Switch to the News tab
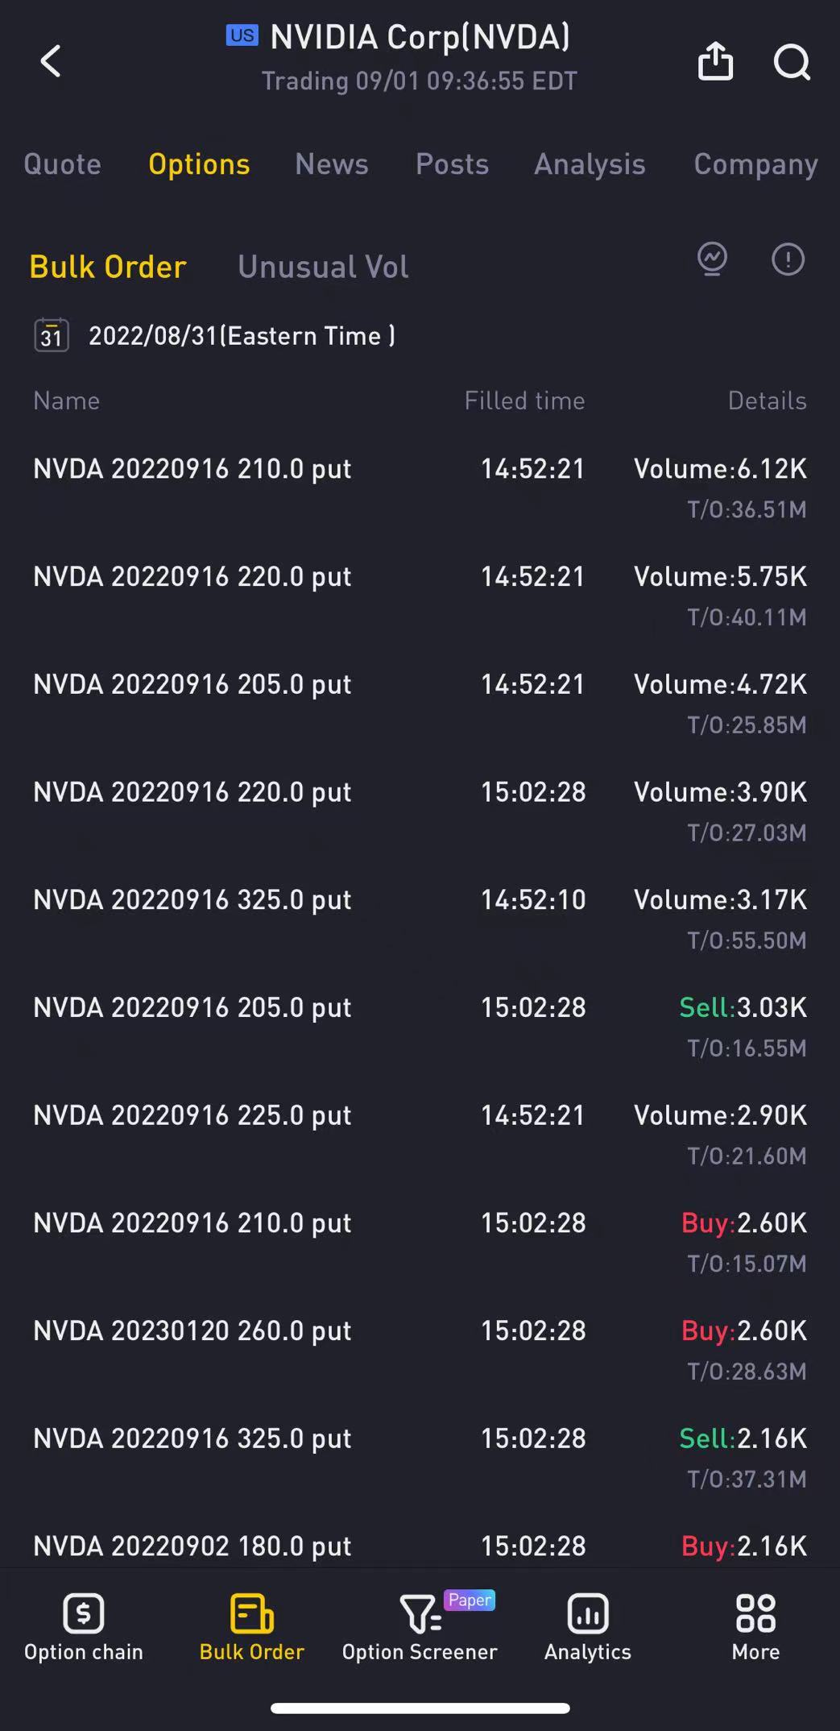The width and height of the screenshot is (840, 1731). tap(332, 164)
